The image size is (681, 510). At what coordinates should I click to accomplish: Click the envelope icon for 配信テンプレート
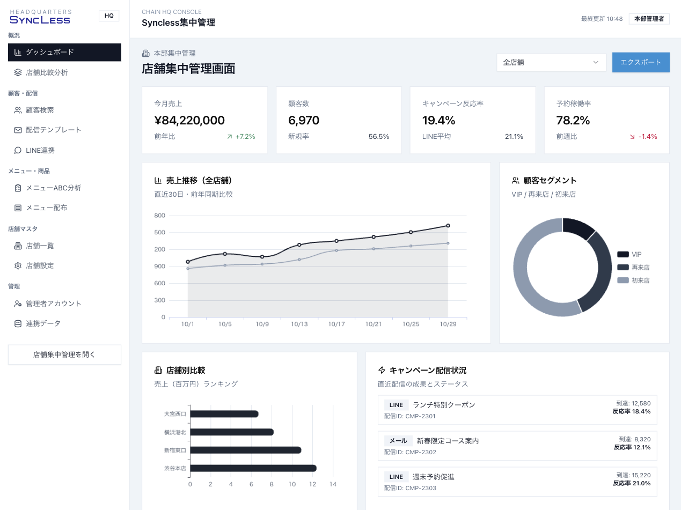click(18, 130)
